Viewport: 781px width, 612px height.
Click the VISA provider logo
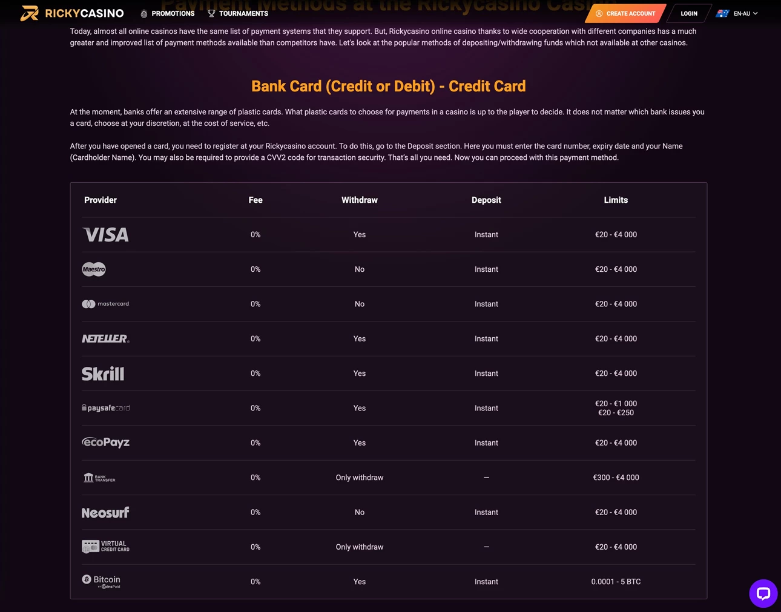pyautogui.click(x=105, y=235)
